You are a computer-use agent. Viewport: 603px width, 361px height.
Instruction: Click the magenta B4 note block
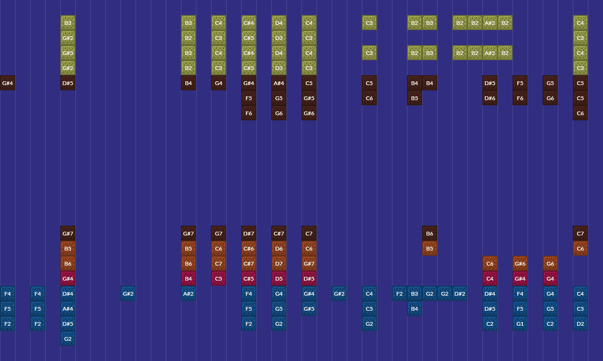pyautogui.click(x=188, y=279)
